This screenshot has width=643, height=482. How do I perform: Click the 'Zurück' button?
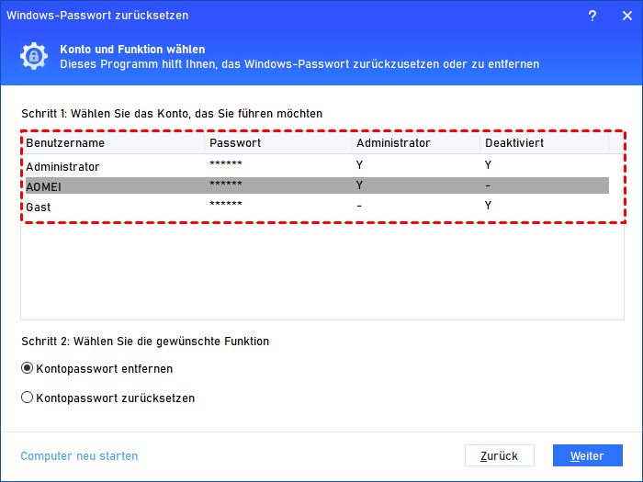tap(499, 455)
